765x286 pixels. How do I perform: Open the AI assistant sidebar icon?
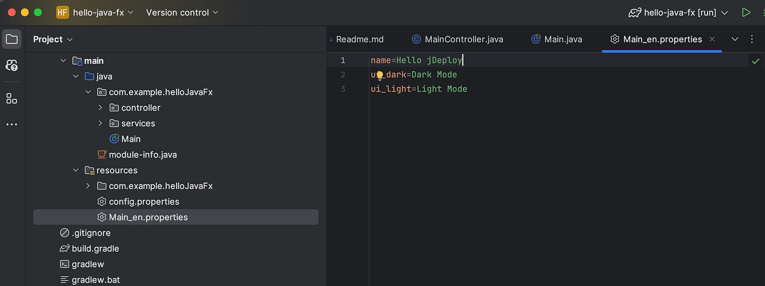coord(12,65)
